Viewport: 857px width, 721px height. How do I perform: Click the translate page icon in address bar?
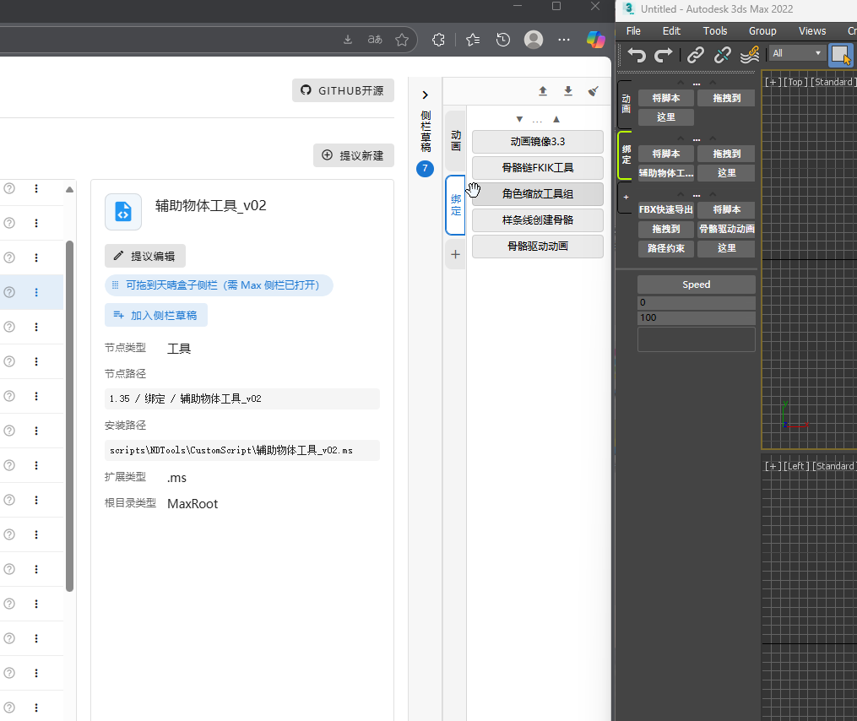(x=375, y=40)
